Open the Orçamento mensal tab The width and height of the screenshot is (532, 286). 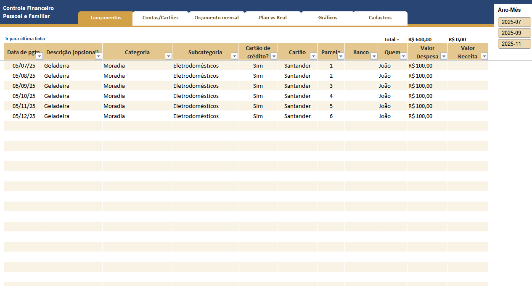pos(216,18)
